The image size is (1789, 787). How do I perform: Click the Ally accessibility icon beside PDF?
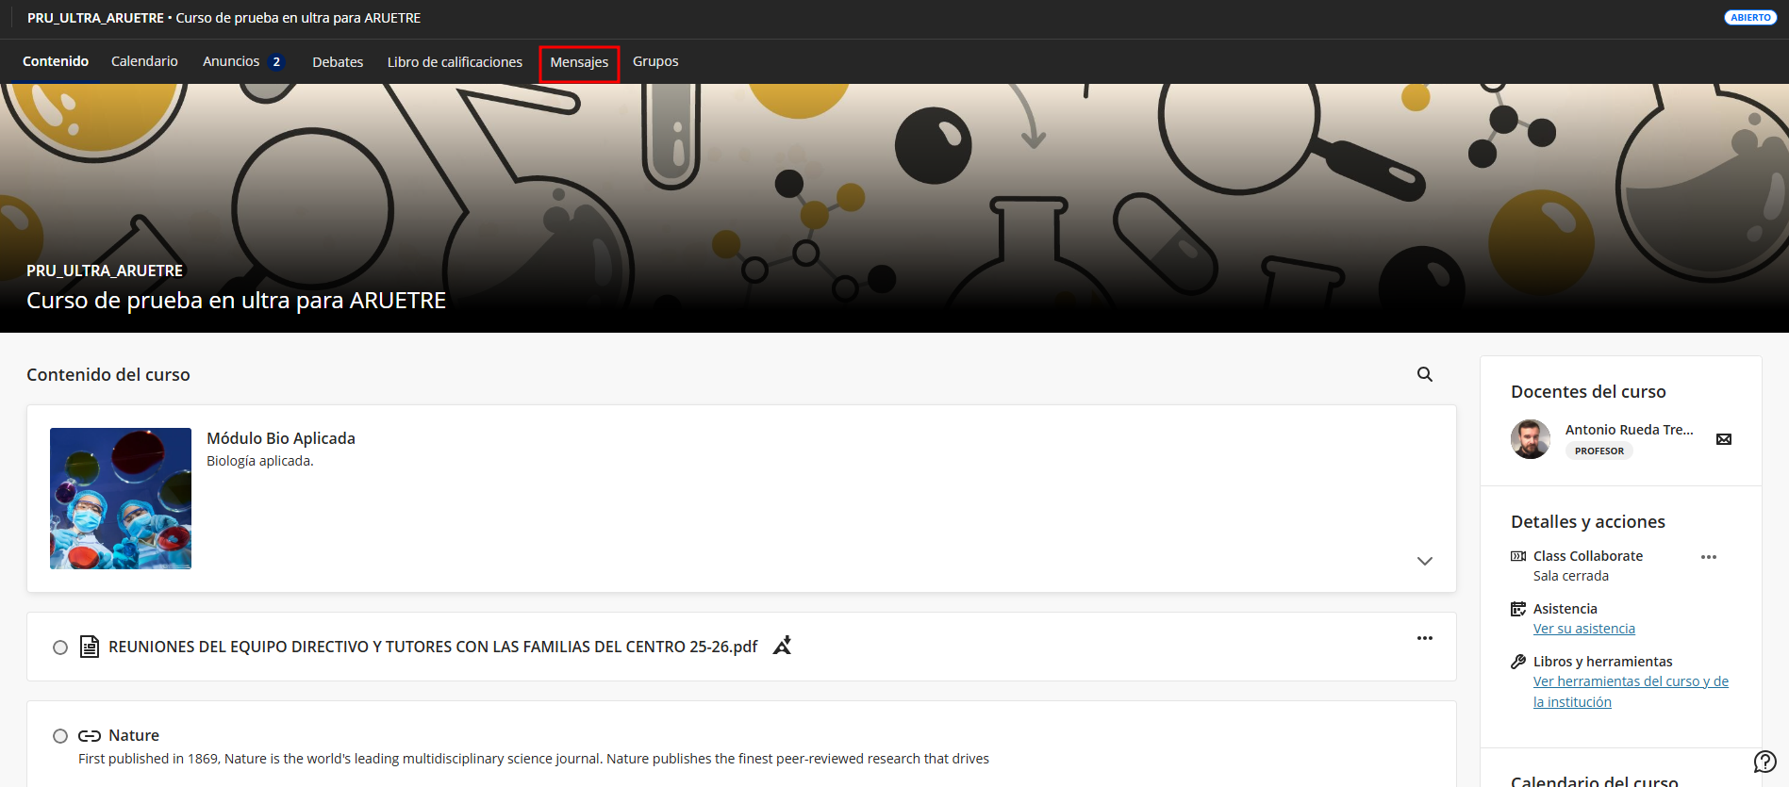click(x=782, y=646)
